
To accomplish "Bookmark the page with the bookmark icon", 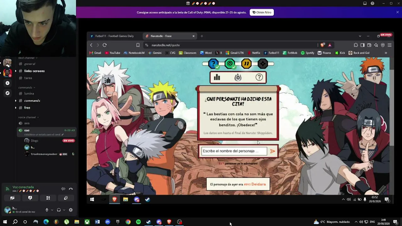I will click(x=138, y=45).
